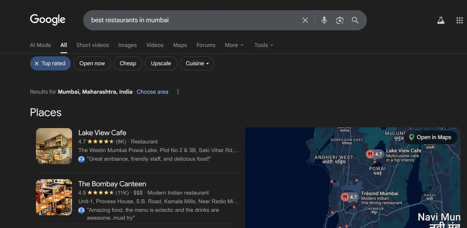
Task: Open the Lake View Cafe listing title
Action: 102,133
